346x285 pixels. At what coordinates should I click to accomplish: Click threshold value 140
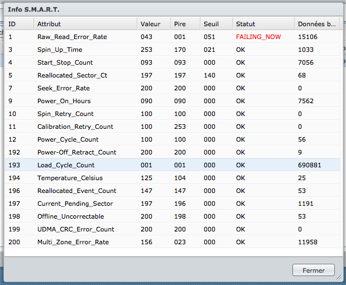tap(209, 75)
